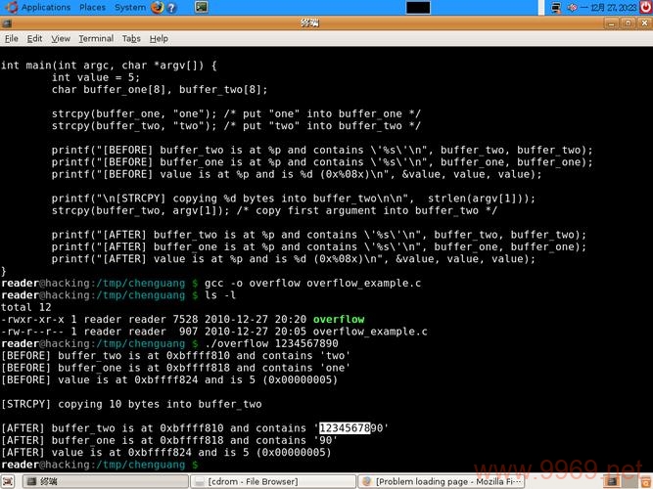Open the System menu
The image size is (653, 489).
pyautogui.click(x=130, y=8)
